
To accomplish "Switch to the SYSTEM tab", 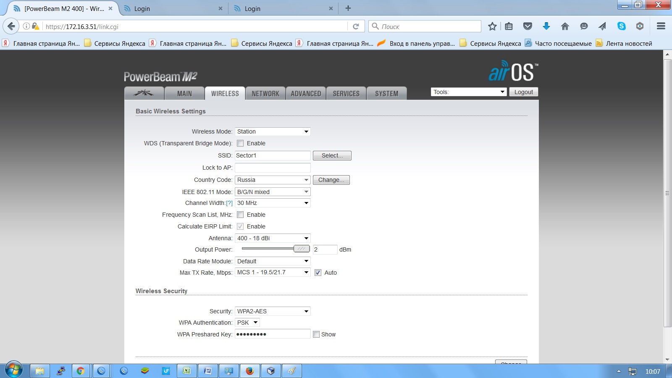I will click(386, 94).
